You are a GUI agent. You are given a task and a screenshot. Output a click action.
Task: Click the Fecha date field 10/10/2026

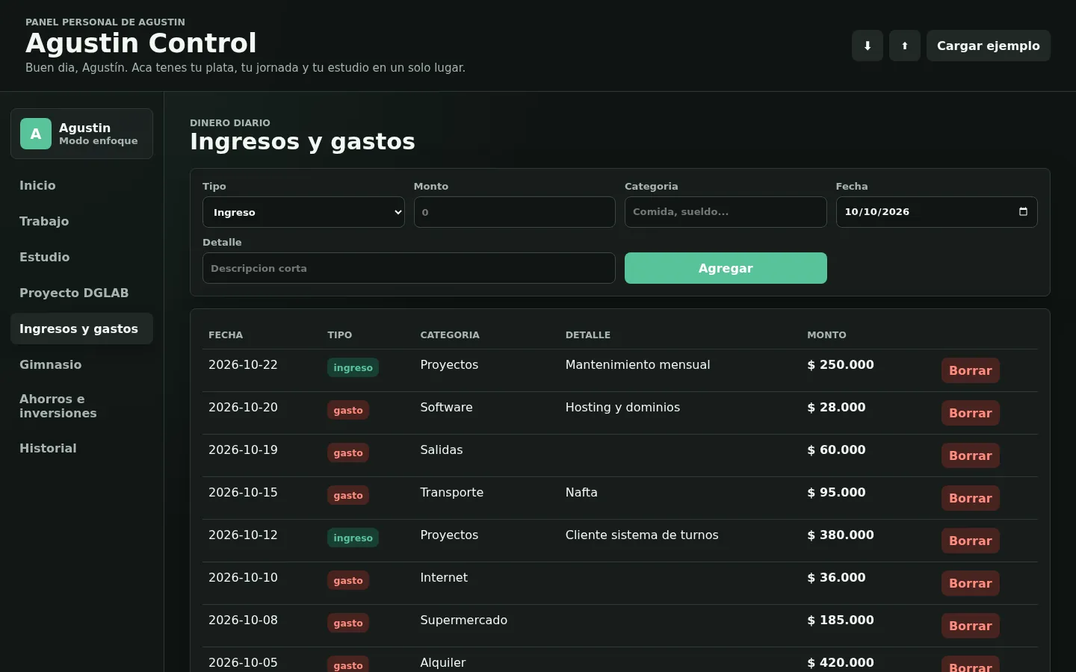[x=936, y=212]
